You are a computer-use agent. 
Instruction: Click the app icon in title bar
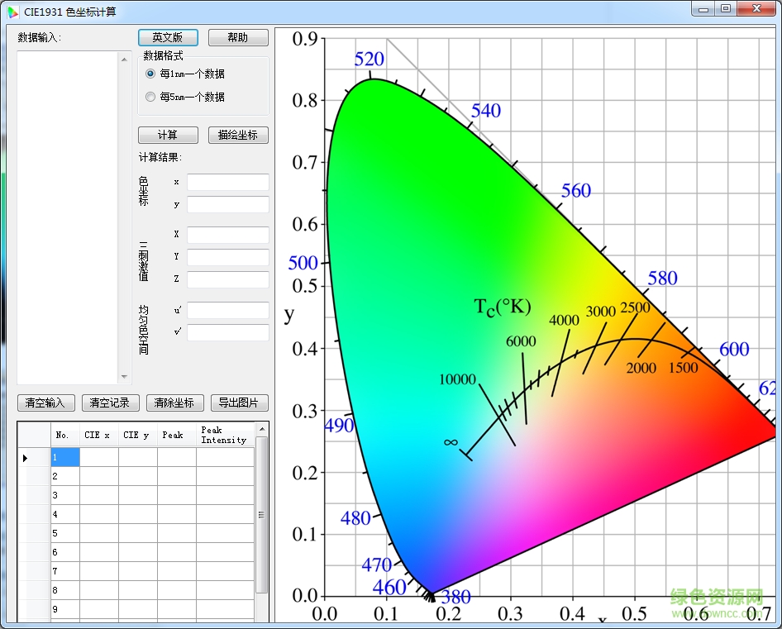tap(12, 10)
